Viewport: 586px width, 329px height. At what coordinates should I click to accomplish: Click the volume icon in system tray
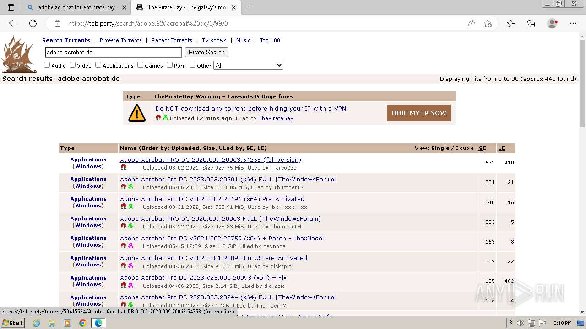[x=521, y=323]
